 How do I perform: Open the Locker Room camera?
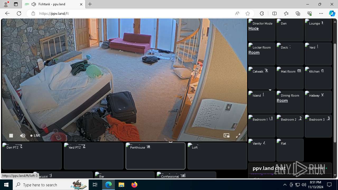[262, 54]
